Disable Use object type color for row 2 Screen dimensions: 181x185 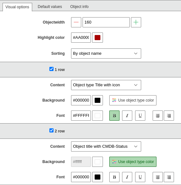133,162
